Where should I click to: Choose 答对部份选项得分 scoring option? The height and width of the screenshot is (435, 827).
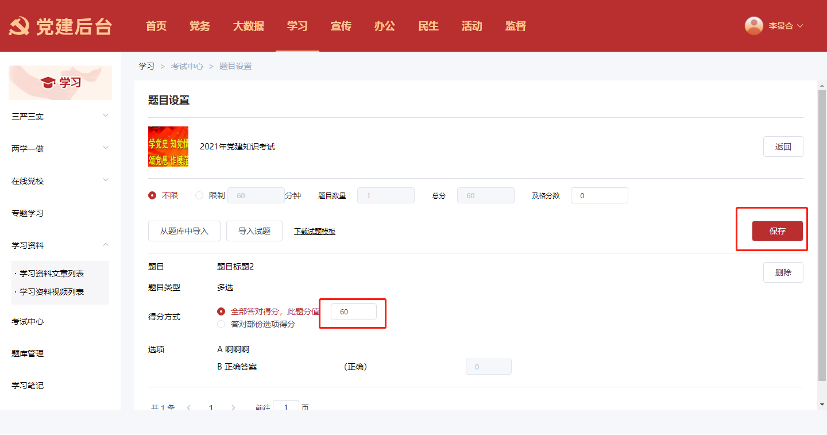pyautogui.click(x=221, y=324)
